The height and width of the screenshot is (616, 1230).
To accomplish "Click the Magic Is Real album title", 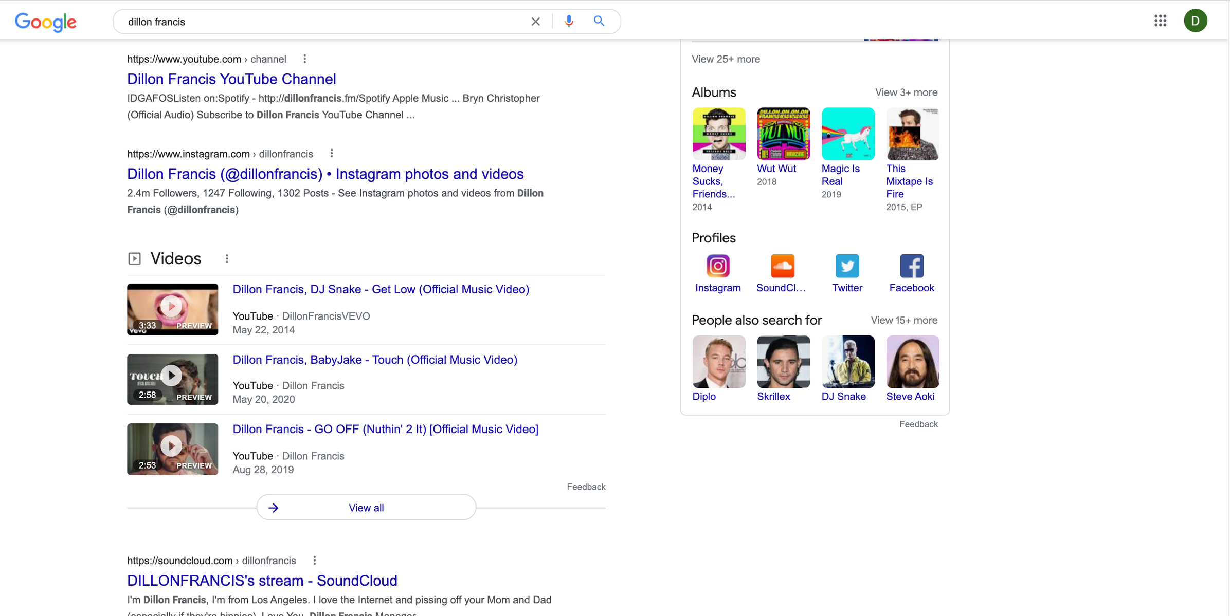I will [x=841, y=175].
